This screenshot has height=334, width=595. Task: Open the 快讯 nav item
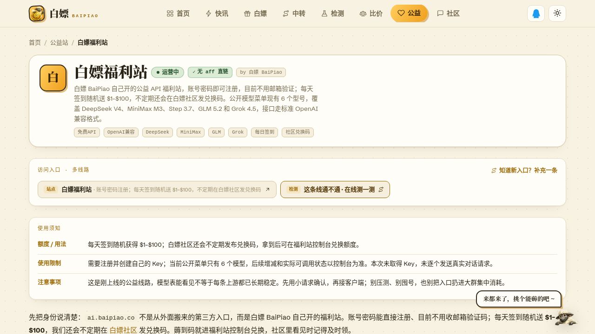217,13
